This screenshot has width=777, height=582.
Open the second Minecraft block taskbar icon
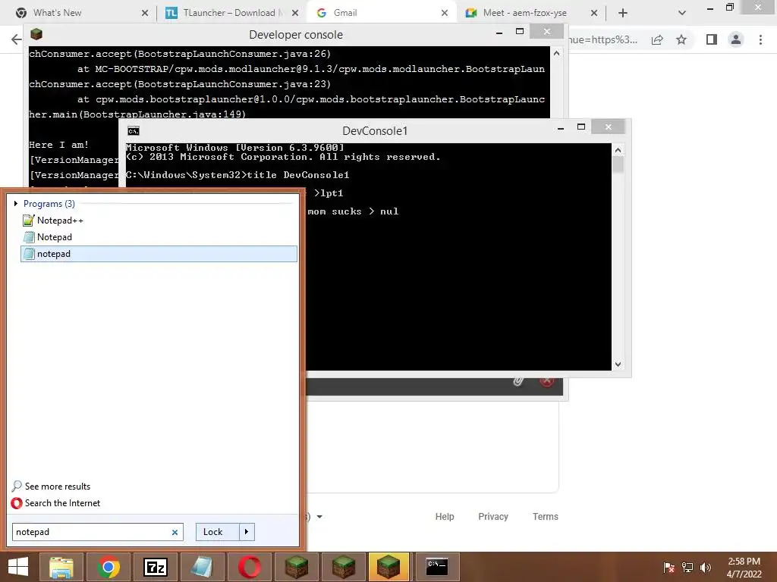[344, 567]
